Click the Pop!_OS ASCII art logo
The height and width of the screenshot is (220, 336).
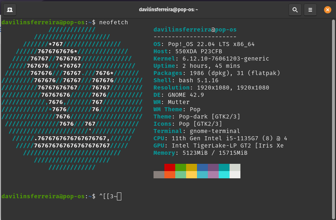pyautogui.click(x=72, y=99)
